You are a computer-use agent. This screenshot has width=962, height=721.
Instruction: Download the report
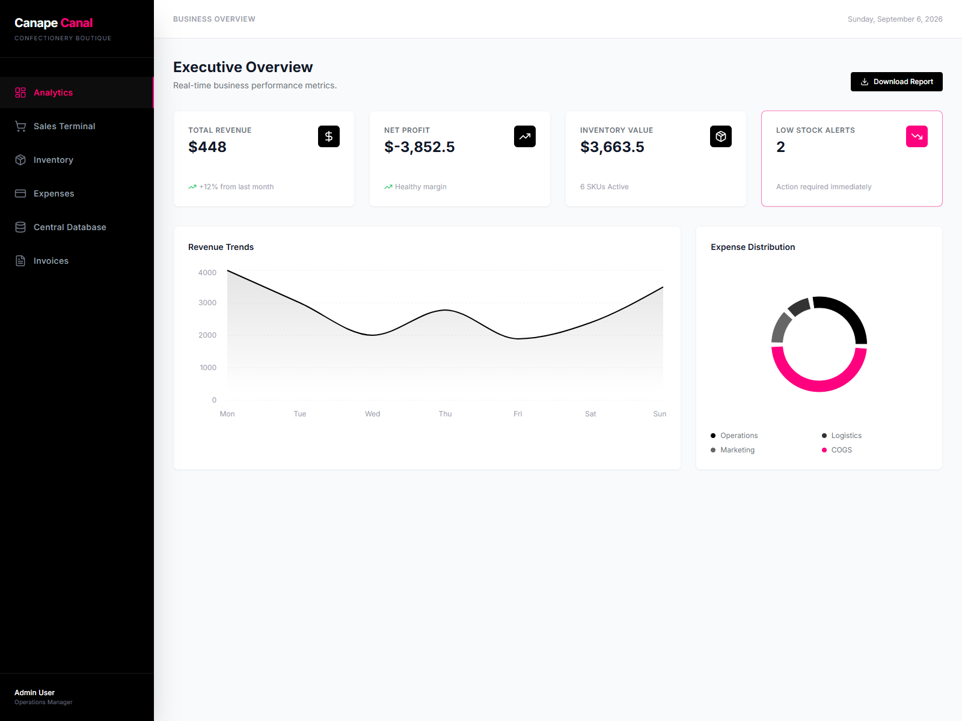coord(896,82)
